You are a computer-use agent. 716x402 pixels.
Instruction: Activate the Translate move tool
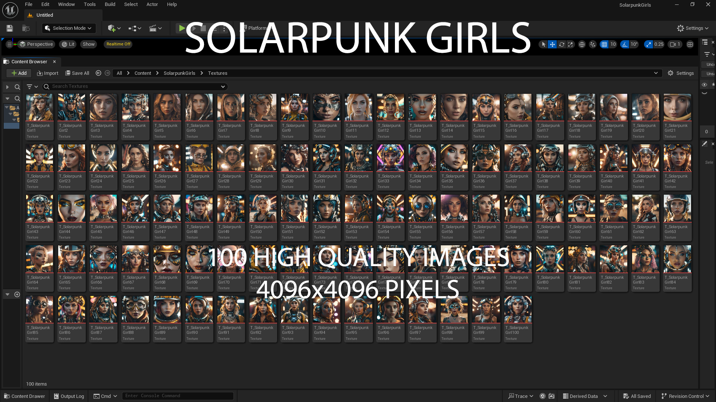(x=552, y=44)
